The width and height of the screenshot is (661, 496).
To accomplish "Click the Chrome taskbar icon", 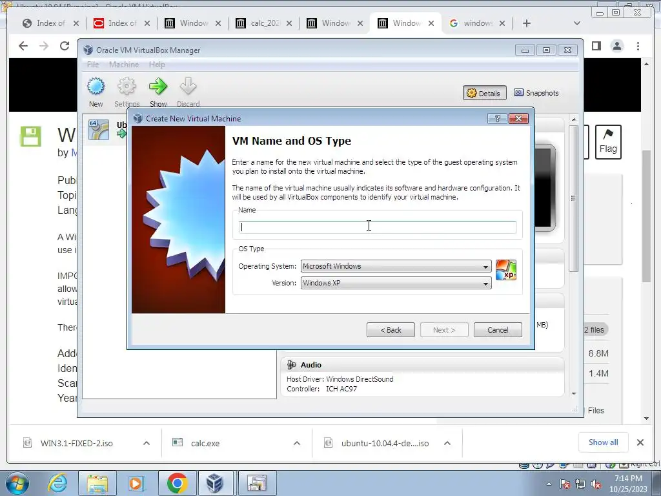I will click(x=177, y=483).
